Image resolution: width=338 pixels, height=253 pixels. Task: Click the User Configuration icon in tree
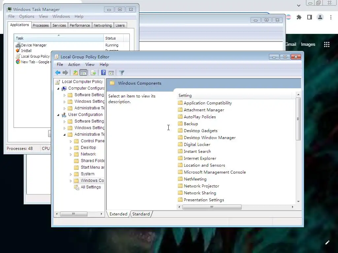[64, 115]
